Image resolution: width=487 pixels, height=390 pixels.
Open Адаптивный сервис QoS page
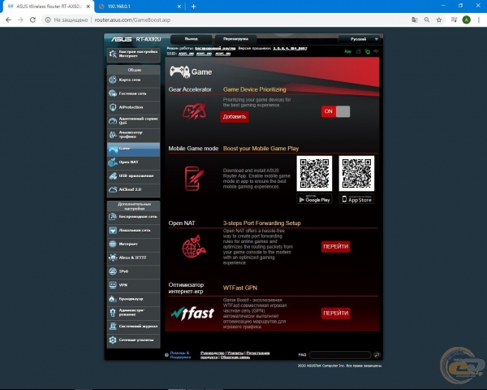tap(134, 121)
